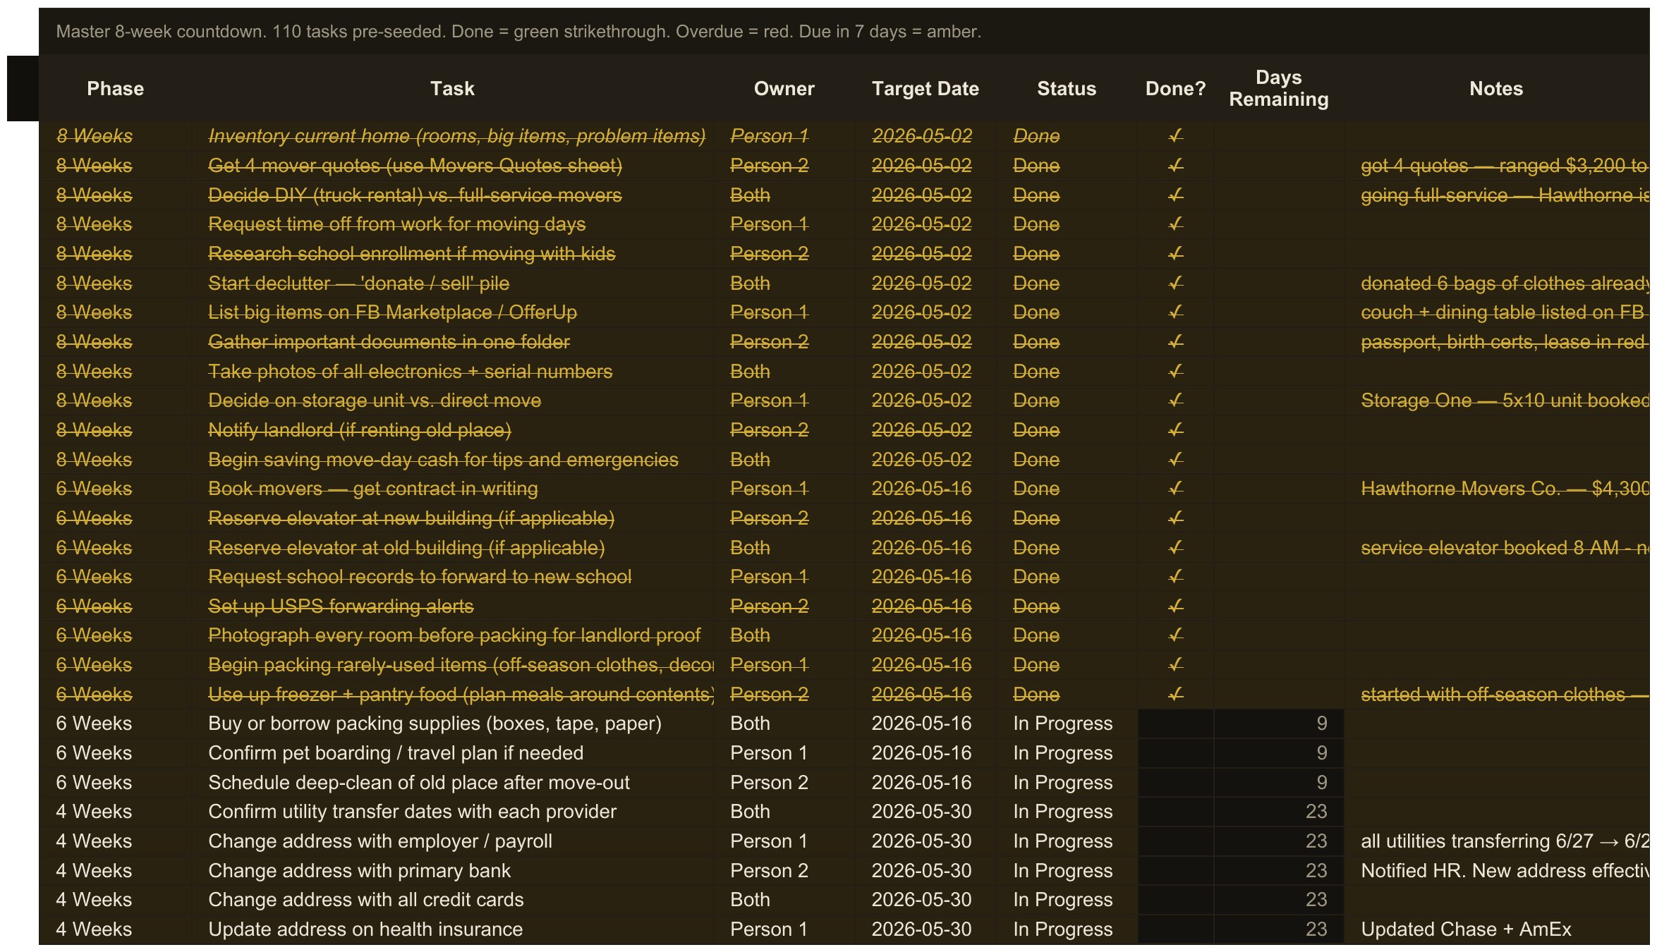Select note 'got 4 quotes — ranged $3,200 to'

pyautogui.click(x=1505, y=166)
